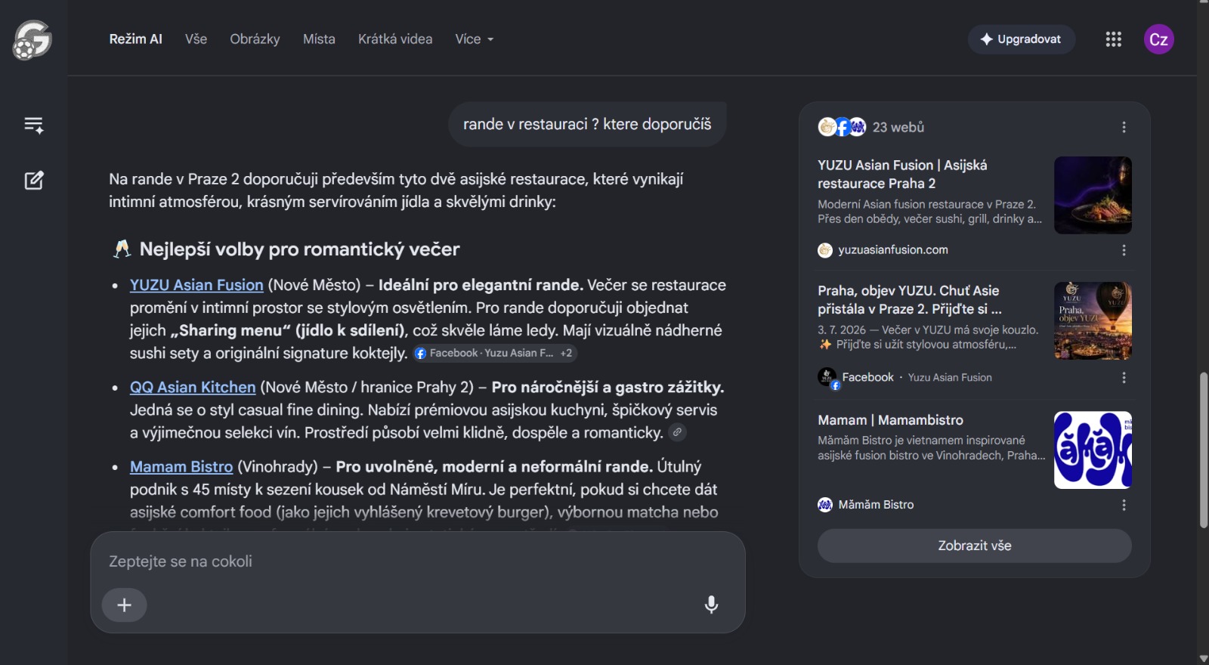Image resolution: width=1209 pixels, height=665 pixels.
Task: Click the page vertical scrollbar thumb
Action: (x=1203, y=450)
